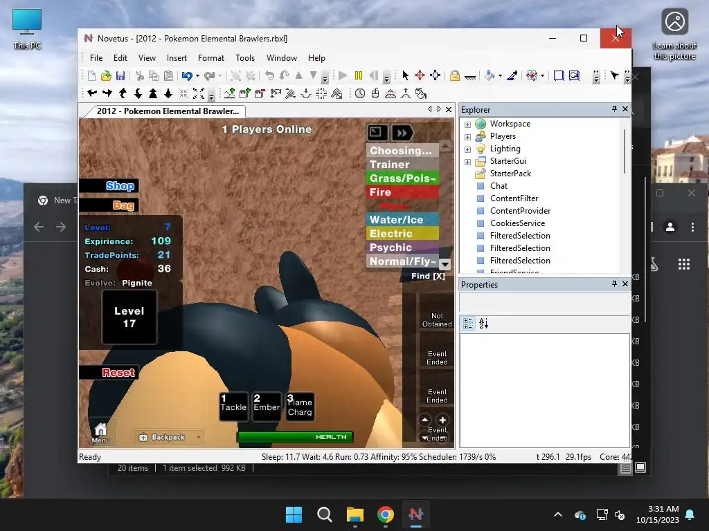709x531 pixels.
Task: Open the in-game Shop button
Action: point(109,186)
